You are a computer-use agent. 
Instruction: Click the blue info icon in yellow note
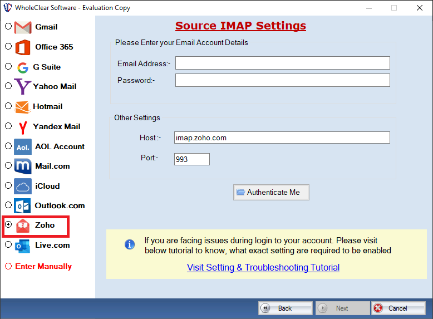[x=130, y=244]
